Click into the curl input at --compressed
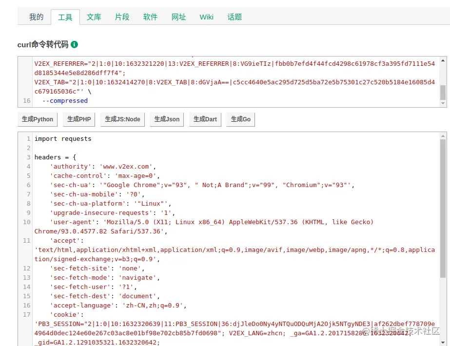Screen dimensions: 450x346 65,101
